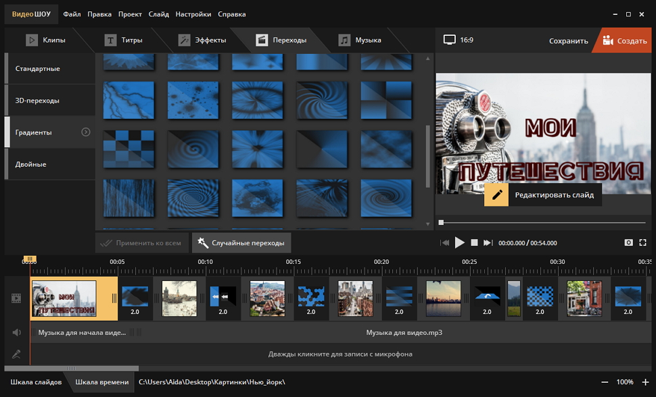Click the play button in preview

(x=460, y=242)
